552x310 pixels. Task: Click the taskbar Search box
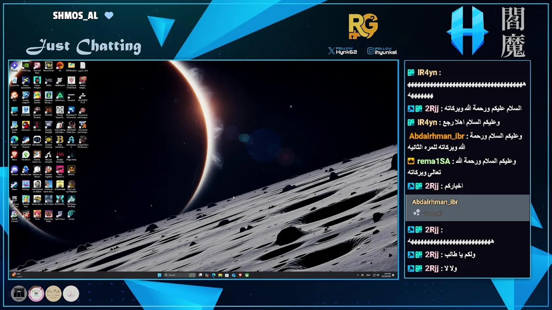(180, 275)
